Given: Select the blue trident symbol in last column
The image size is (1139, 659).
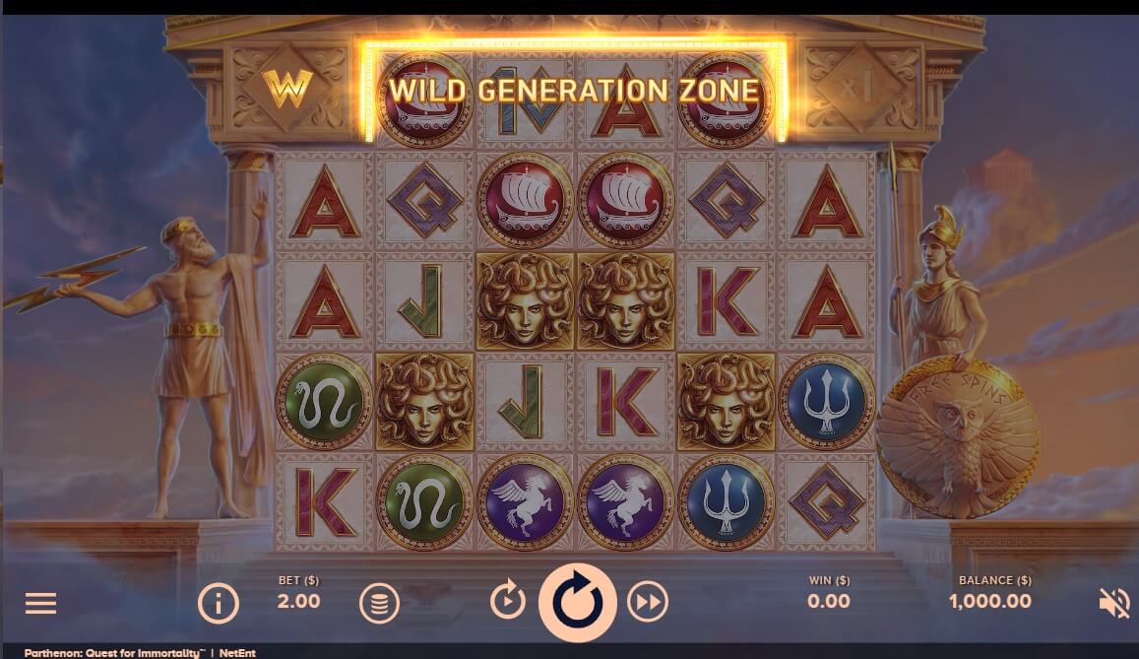Looking at the screenshot, I should [826, 402].
